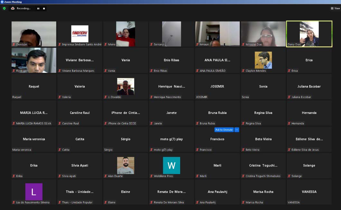Image resolution: width=341 pixels, height=210 pixels.
Task: Click the cloud recording indicator icon
Action: [13, 8]
